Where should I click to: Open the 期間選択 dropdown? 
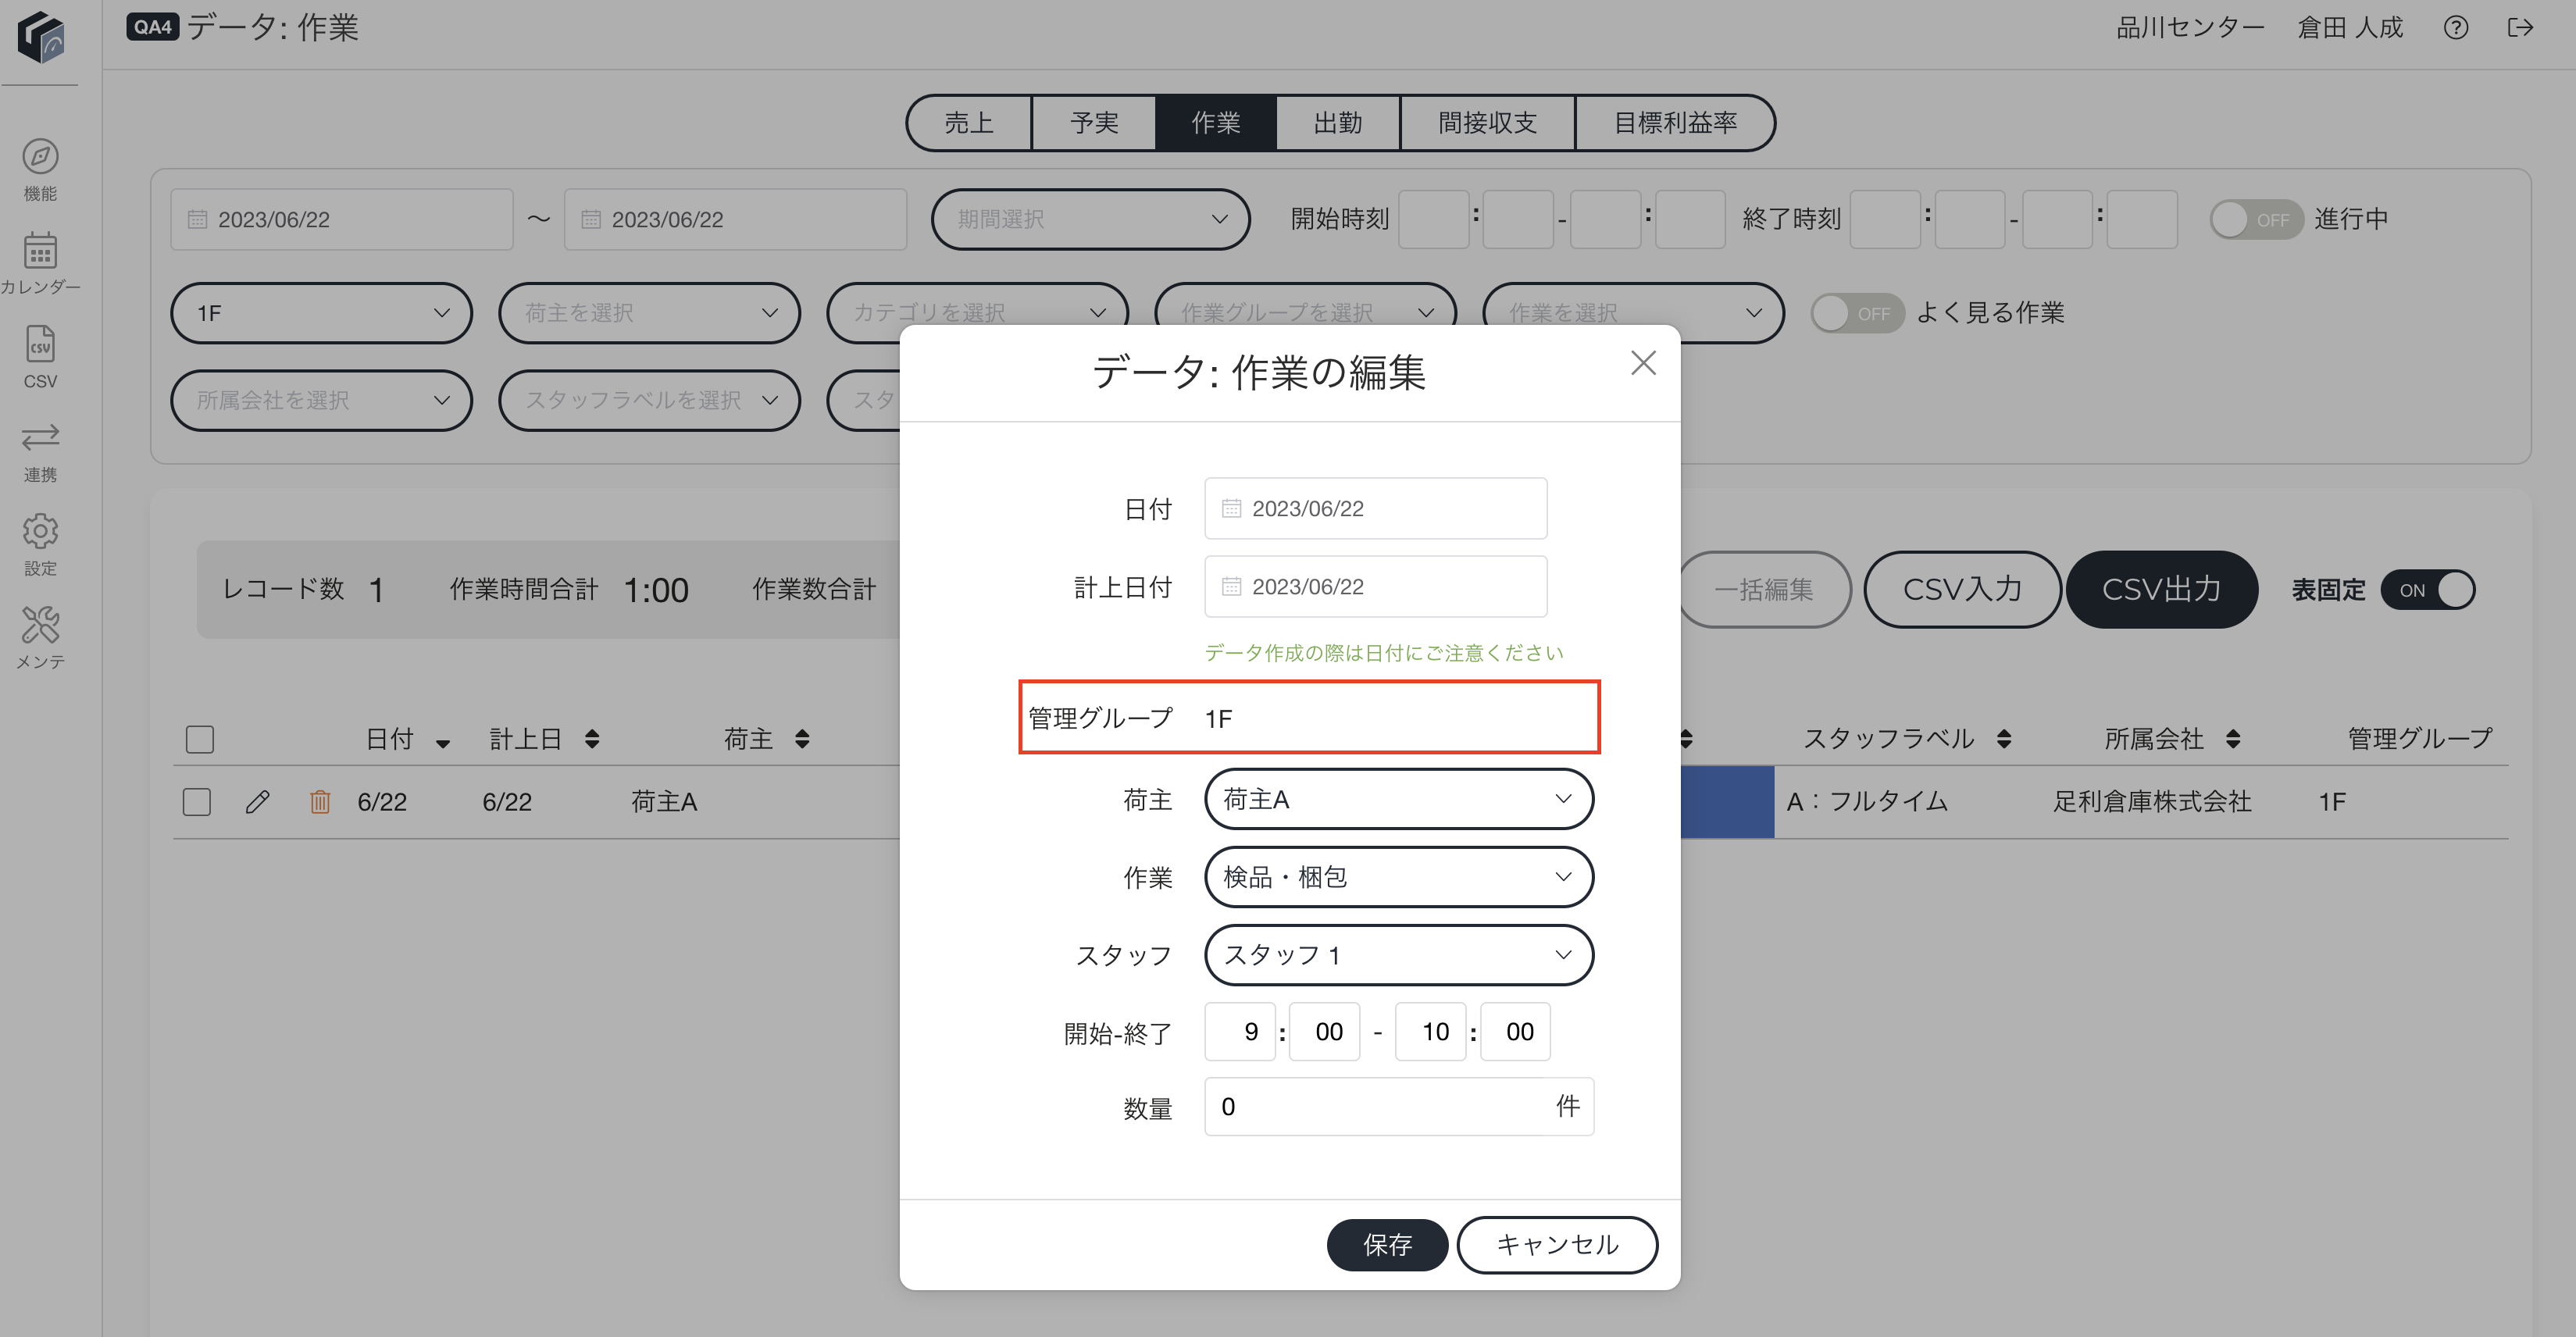pyautogui.click(x=1090, y=219)
